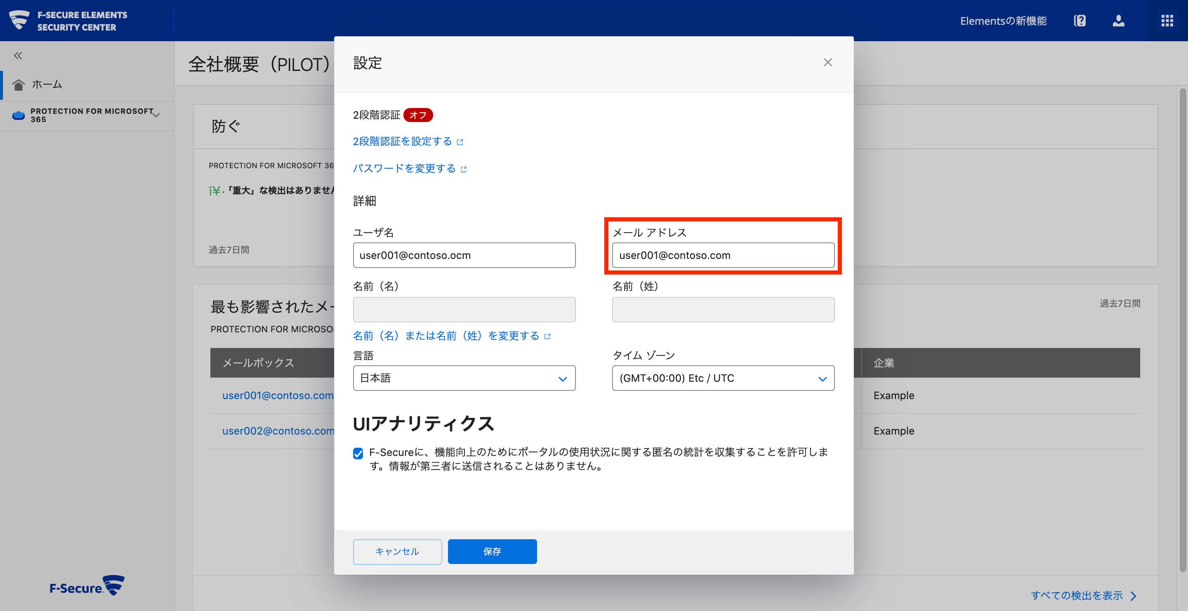Viewport: 1188px width, 611px height.
Task: Click the 2段階認証を設定する link
Action: tap(402, 141)
